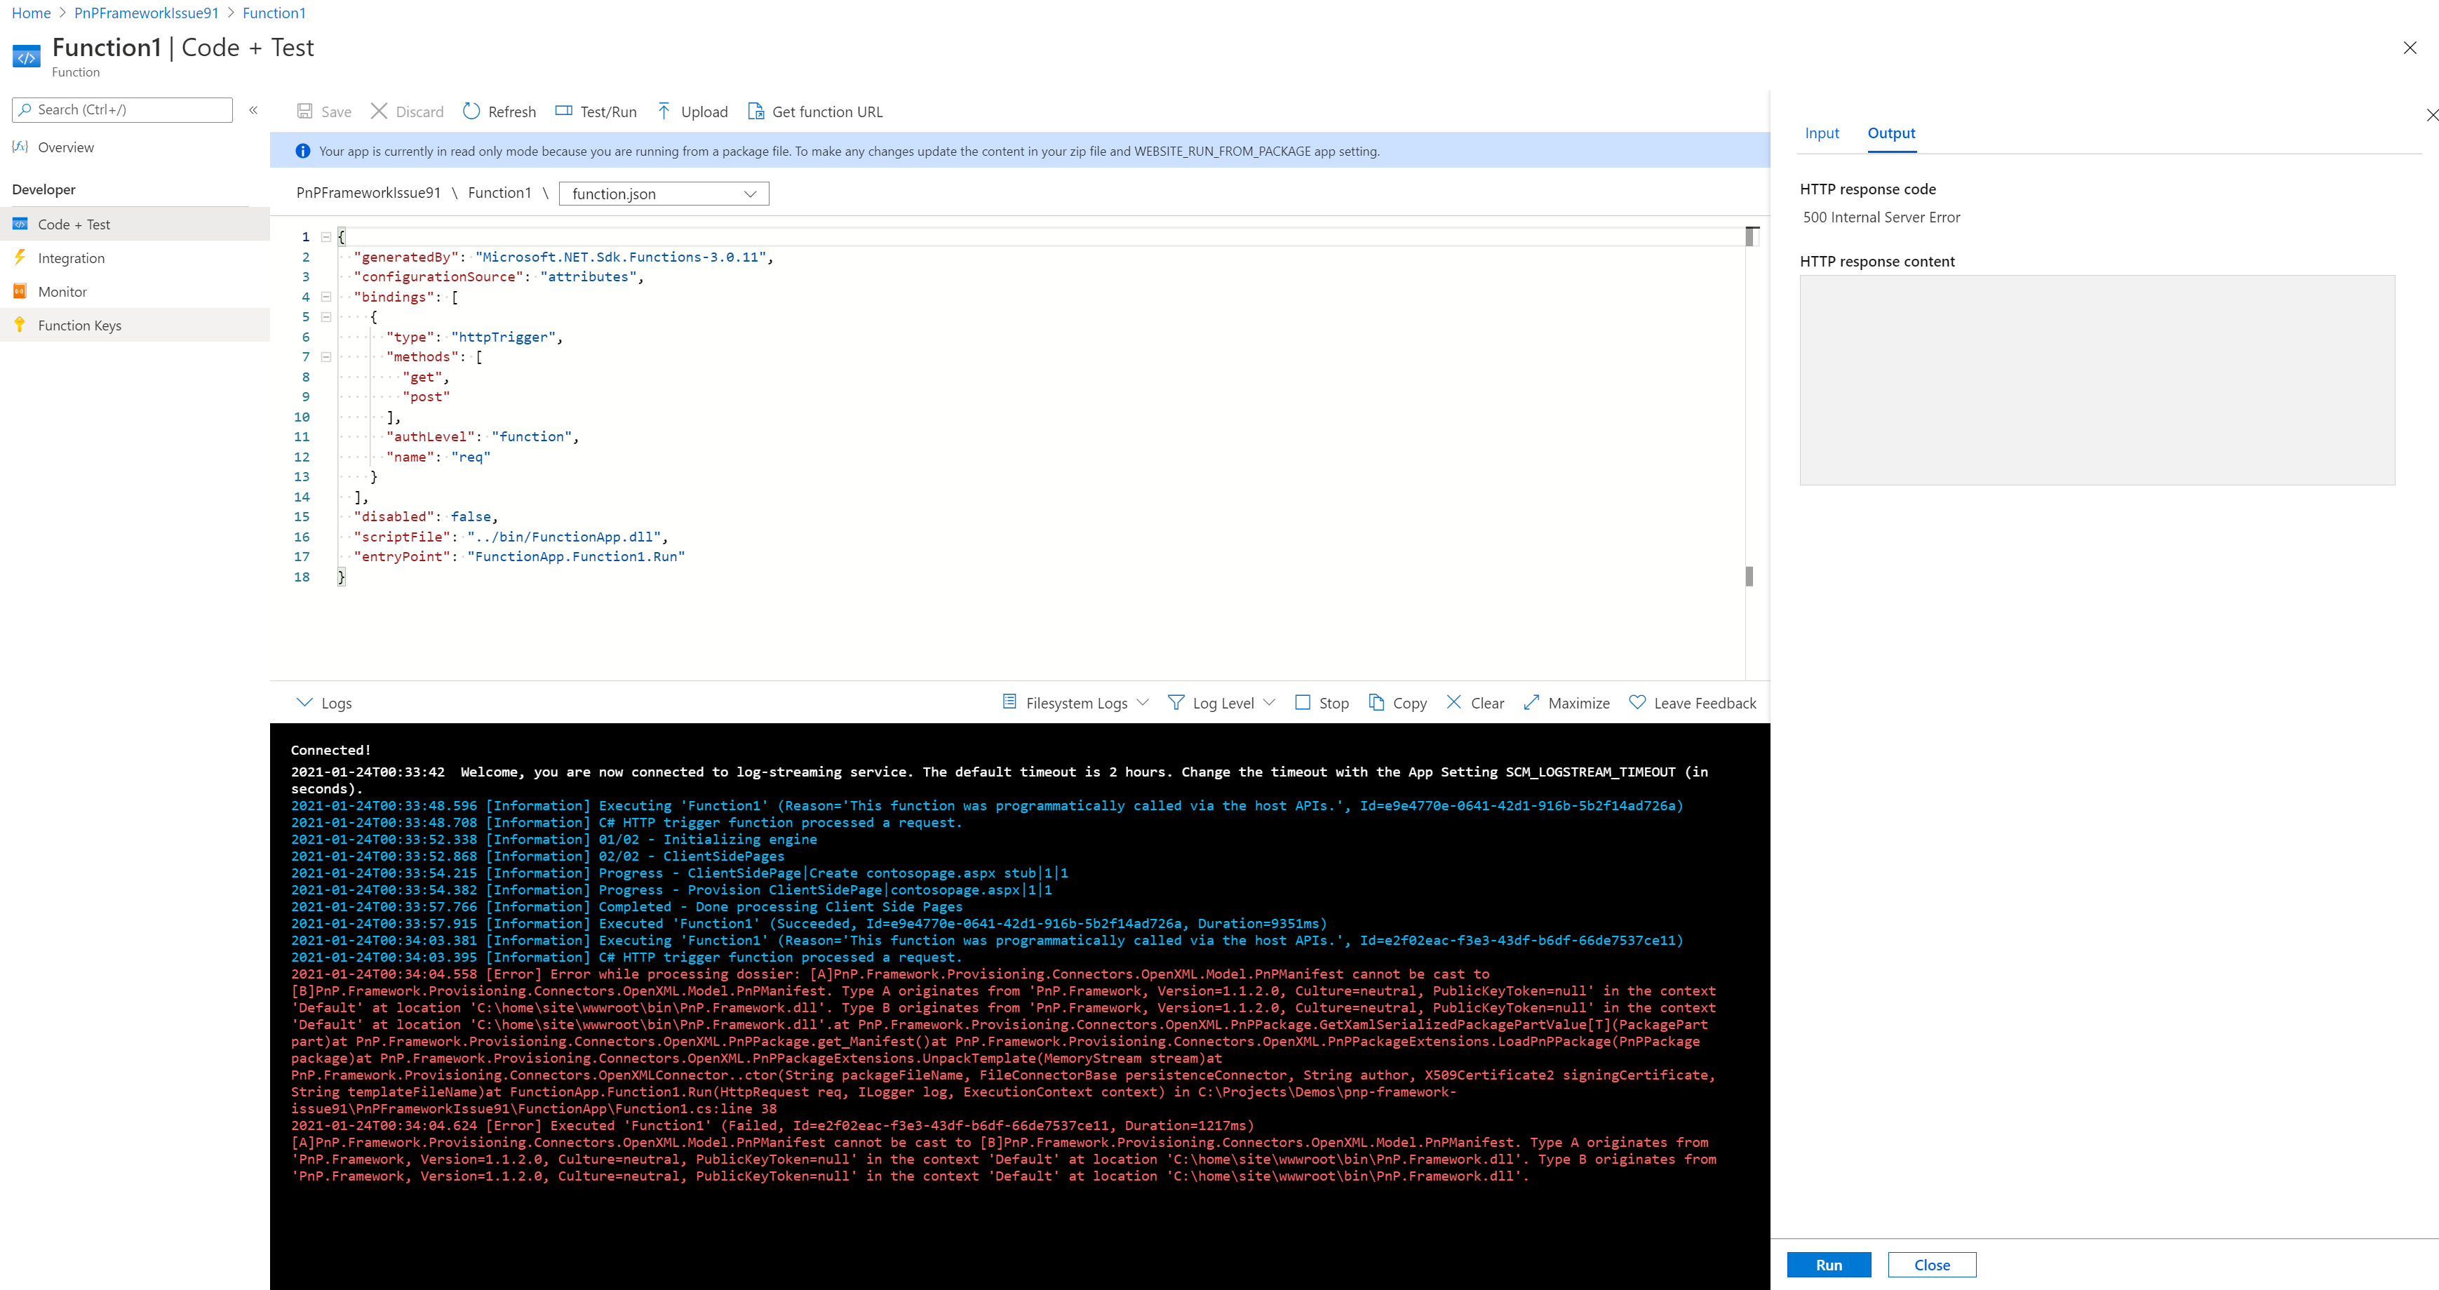
Task: Collapse the methods fold on line 7
Action: (x=325, y=357)
